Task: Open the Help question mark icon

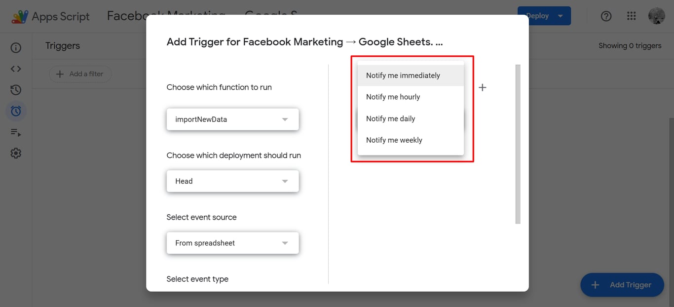Action: point(606,16)
